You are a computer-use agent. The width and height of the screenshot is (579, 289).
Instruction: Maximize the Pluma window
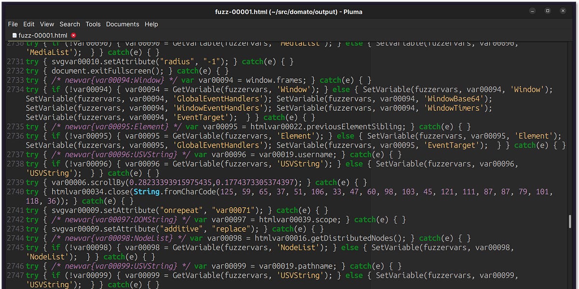coord(548,10)
